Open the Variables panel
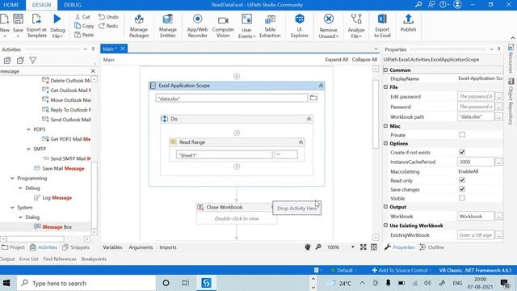Image resolution: width=517 pixels, height=291 pixels. (x=112, y=247)
